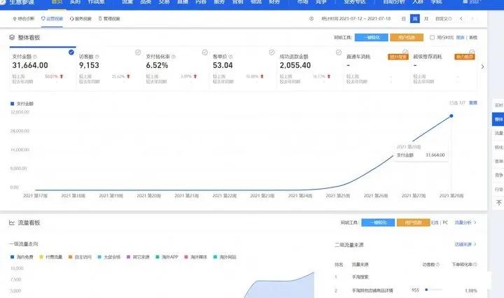Select the 支付转化率 metric card checkmark

coord(204,52)
